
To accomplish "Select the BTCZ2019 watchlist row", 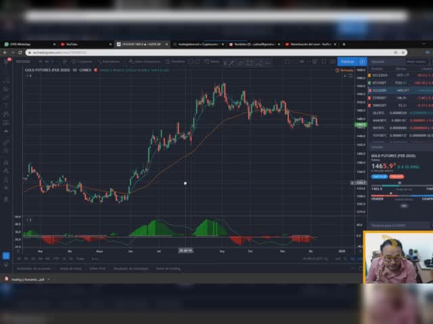I will (401, 75).
